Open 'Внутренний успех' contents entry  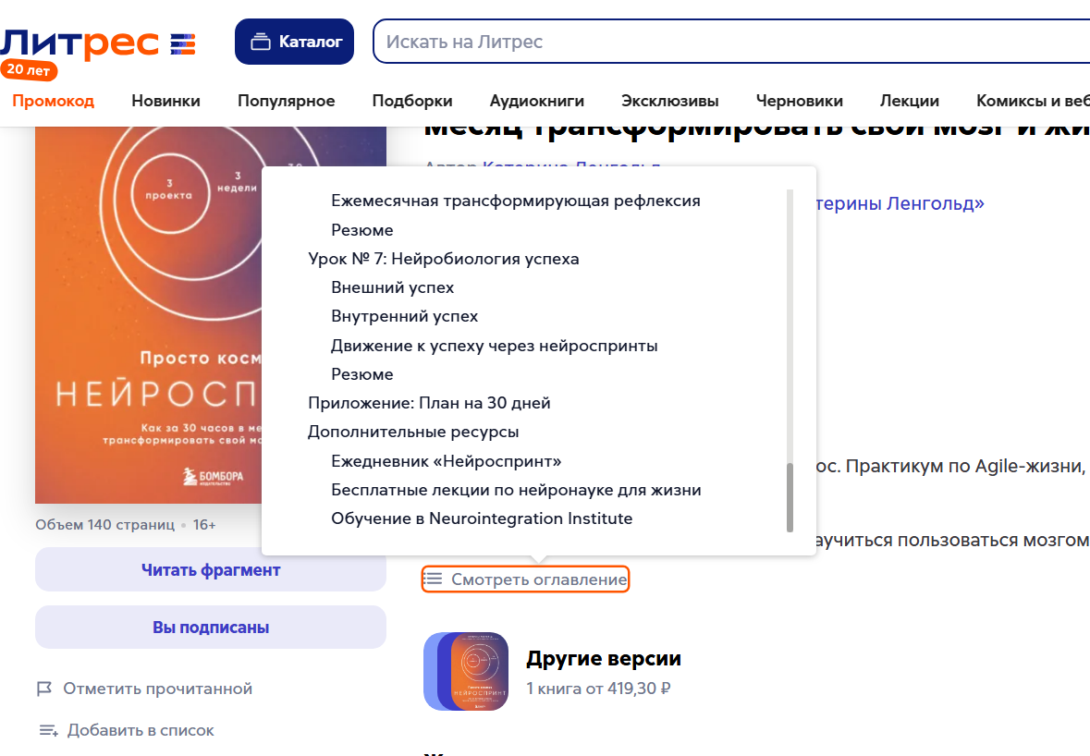coord(405,316)
